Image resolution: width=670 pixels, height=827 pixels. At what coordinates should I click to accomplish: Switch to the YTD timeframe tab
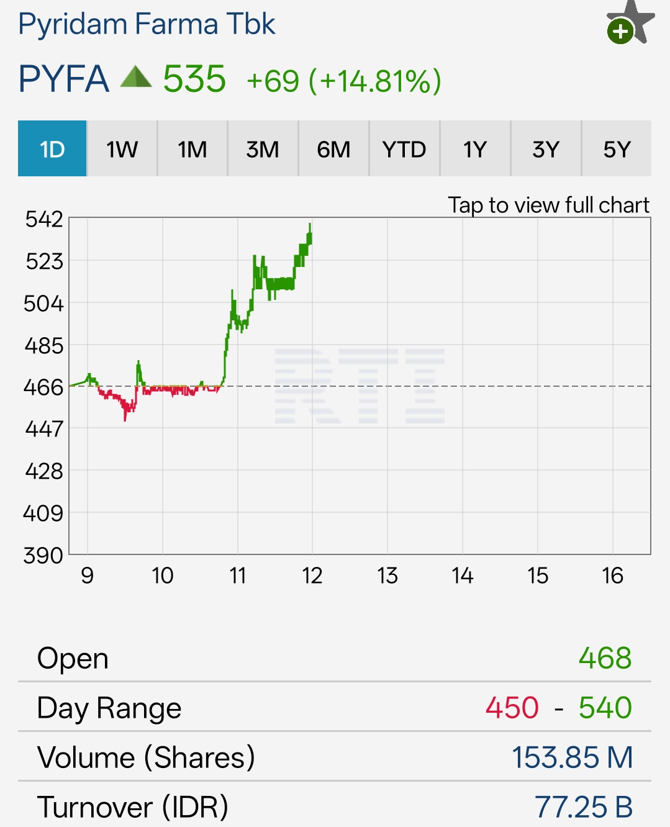(x=404, y=149)
